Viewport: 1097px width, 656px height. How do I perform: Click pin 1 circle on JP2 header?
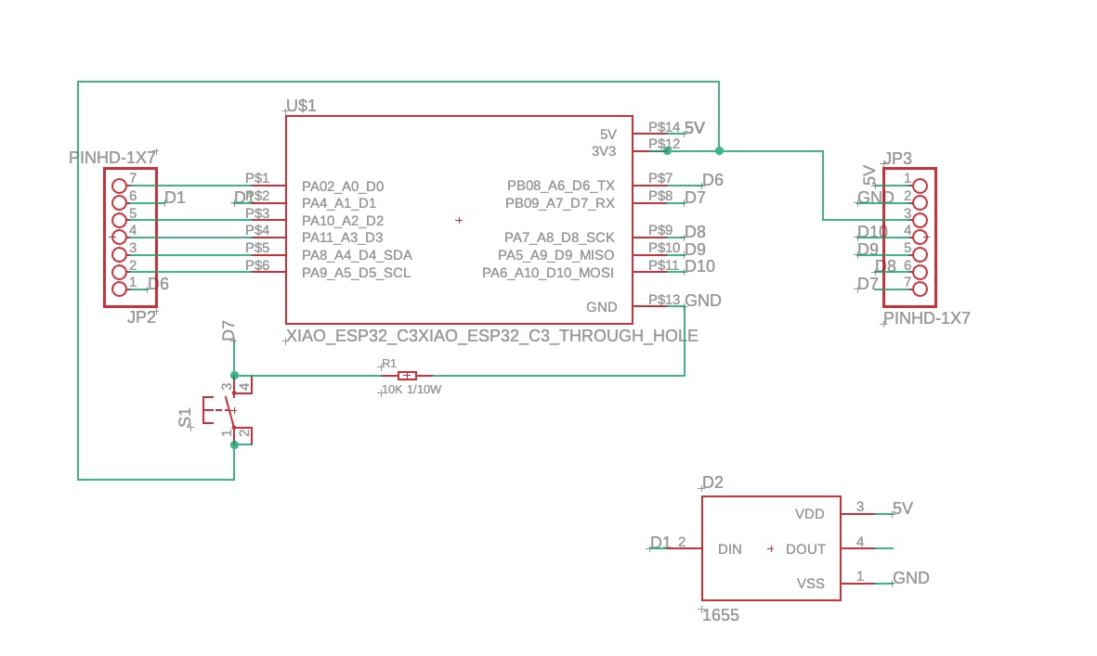pyautogui.click(x=120, y=289)
